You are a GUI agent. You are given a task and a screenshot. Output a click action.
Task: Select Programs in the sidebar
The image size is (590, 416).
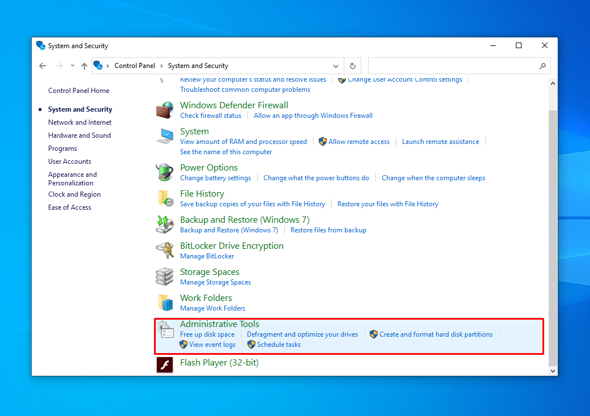point(62,148)
